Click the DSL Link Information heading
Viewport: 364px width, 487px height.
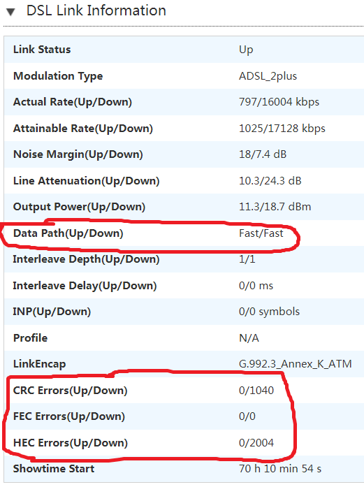click(96, 11)
